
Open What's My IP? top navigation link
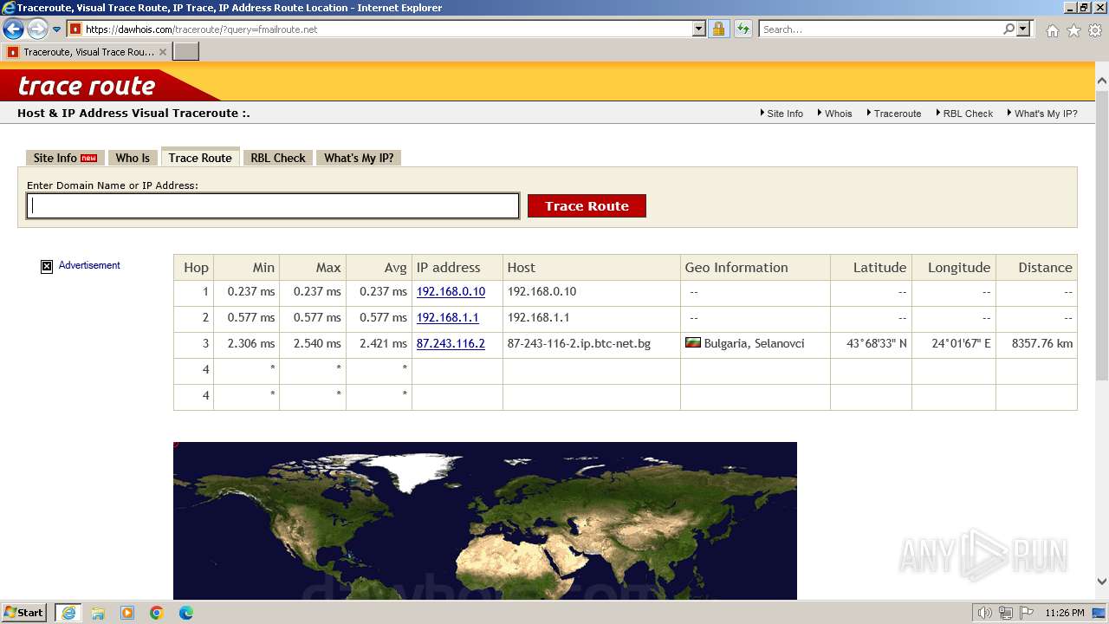point(1046,114)
